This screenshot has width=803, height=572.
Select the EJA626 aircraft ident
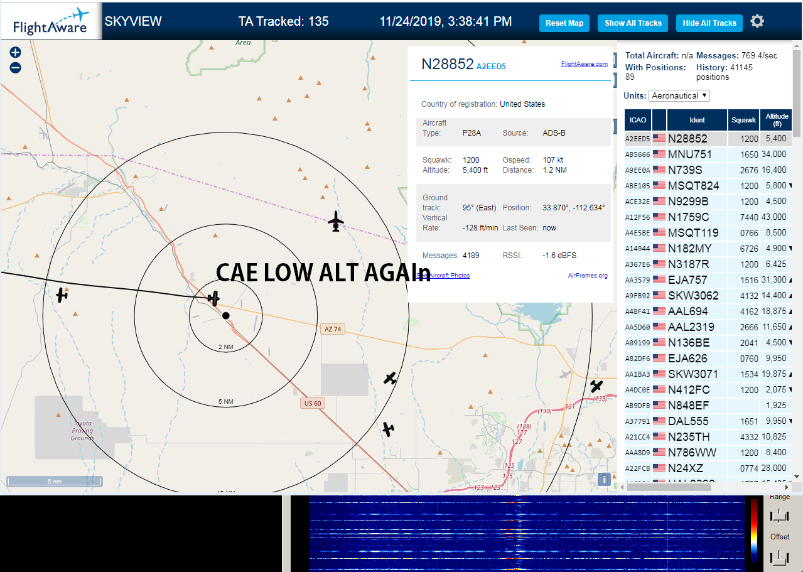point(687,359)
